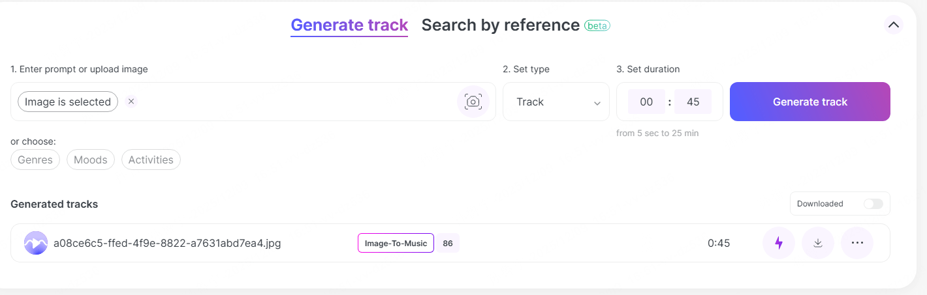The width and height of the screenshot is (927, 295).
Task: Click the seconds duration field showing 45
Action: click(693, 102)
